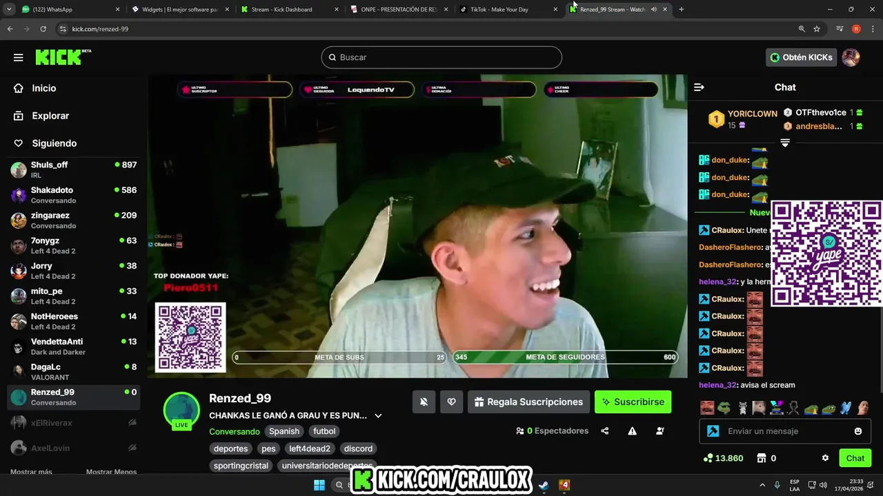The height and width of the screenshot is (496, 883).
Task: Expand the chat leaderboard chevron
Action: click(x=785, y=143)
